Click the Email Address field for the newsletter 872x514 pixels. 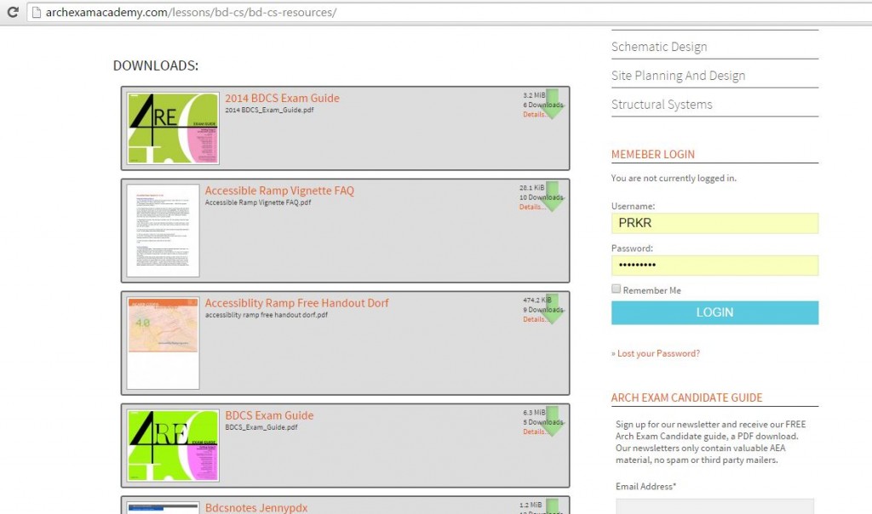(x=714, y=506)
